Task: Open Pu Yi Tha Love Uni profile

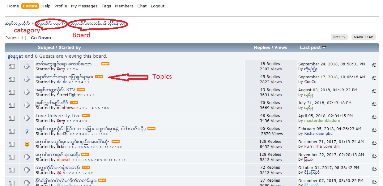Action: 322,147
